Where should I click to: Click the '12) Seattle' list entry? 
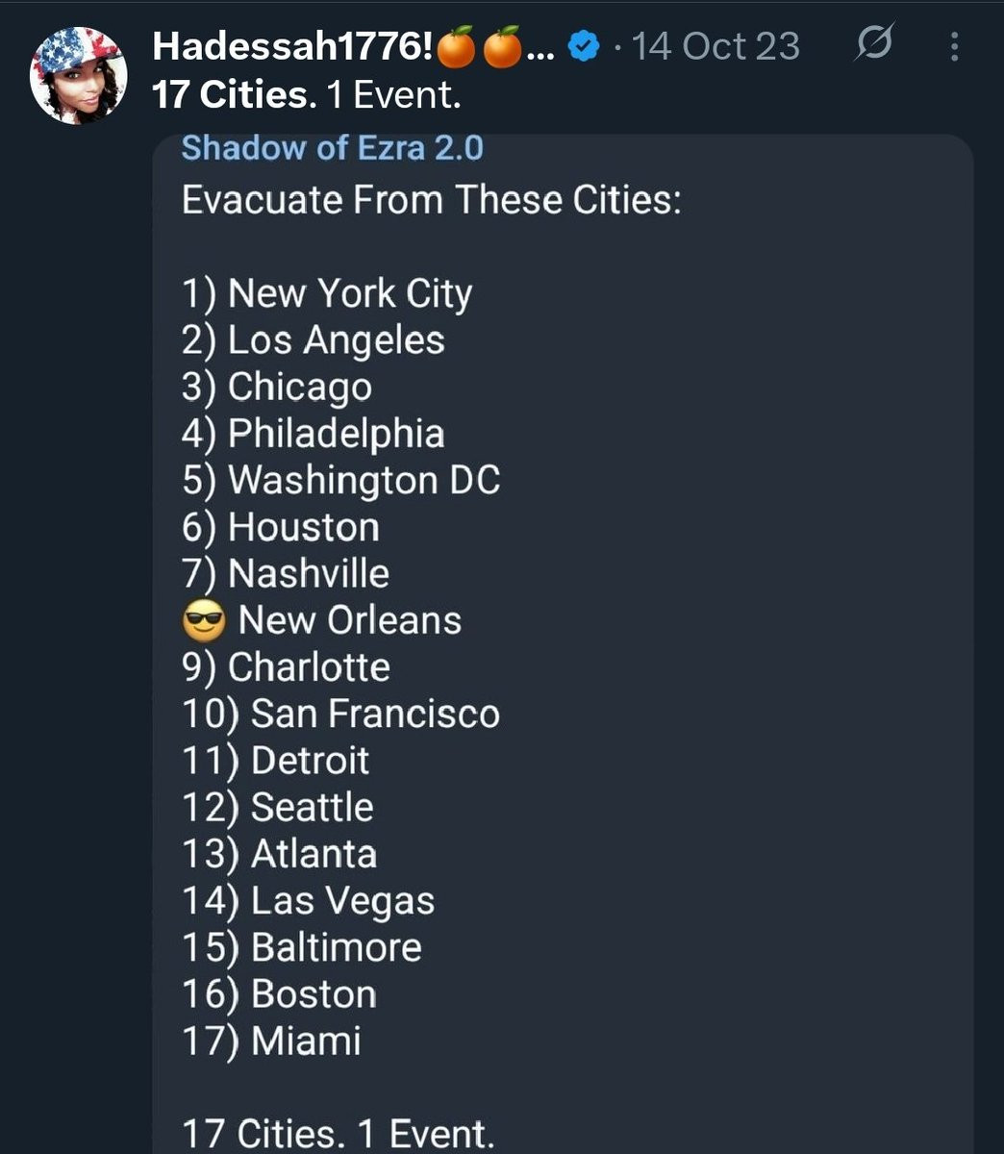pyautogui.click(x=278, y=807)
